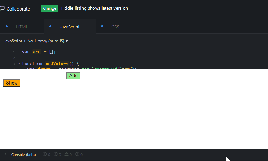Viewport: 268px width, 161px height.
Task: Switch to the CSS tab
Action: pyautogui.click(x=115, y=27)
